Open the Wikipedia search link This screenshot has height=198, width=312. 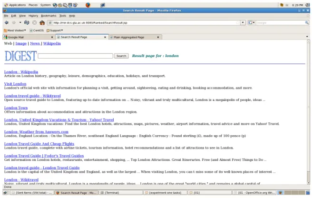click(x=52, y=43)
